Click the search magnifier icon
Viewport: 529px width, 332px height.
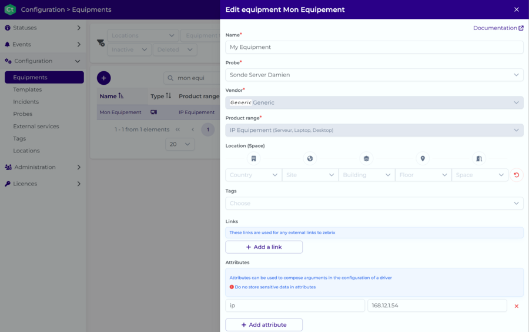[x=170, y=78]
